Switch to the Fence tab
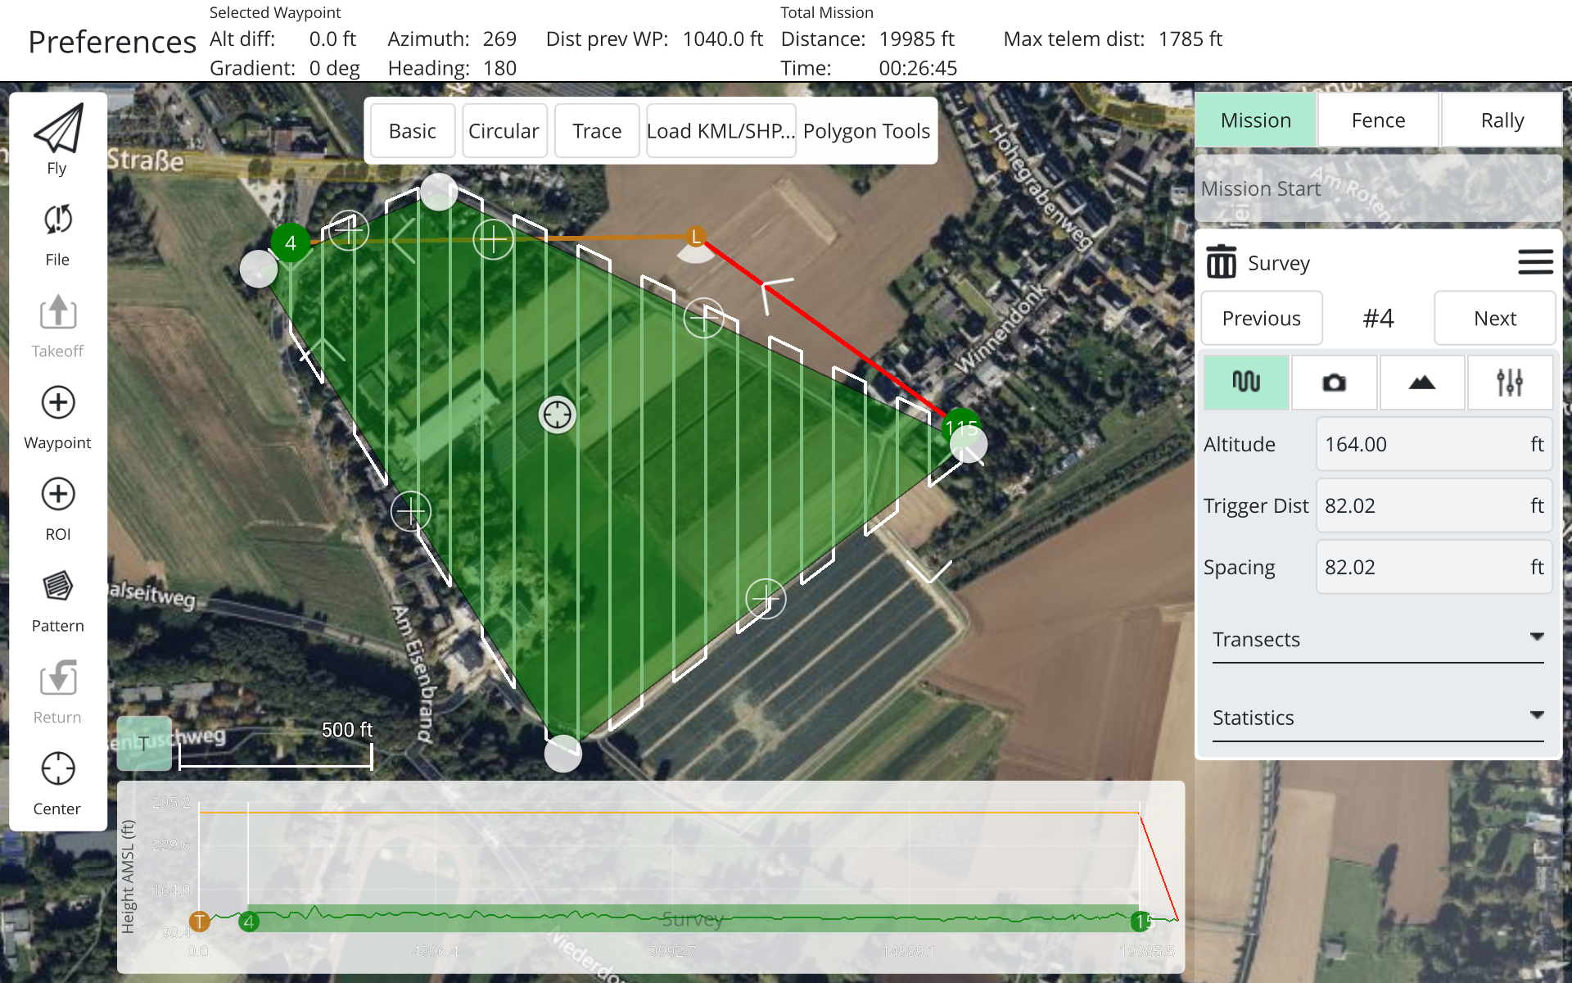Image resolution: width=1572 pixels, height=983 pixels. click(1379, 120)
